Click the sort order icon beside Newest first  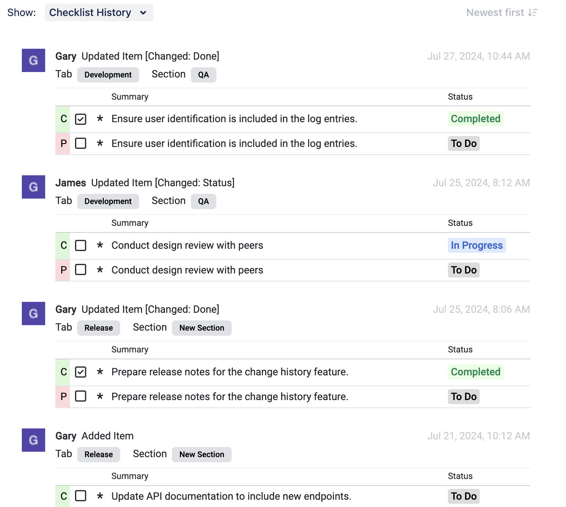pos(532,13)
